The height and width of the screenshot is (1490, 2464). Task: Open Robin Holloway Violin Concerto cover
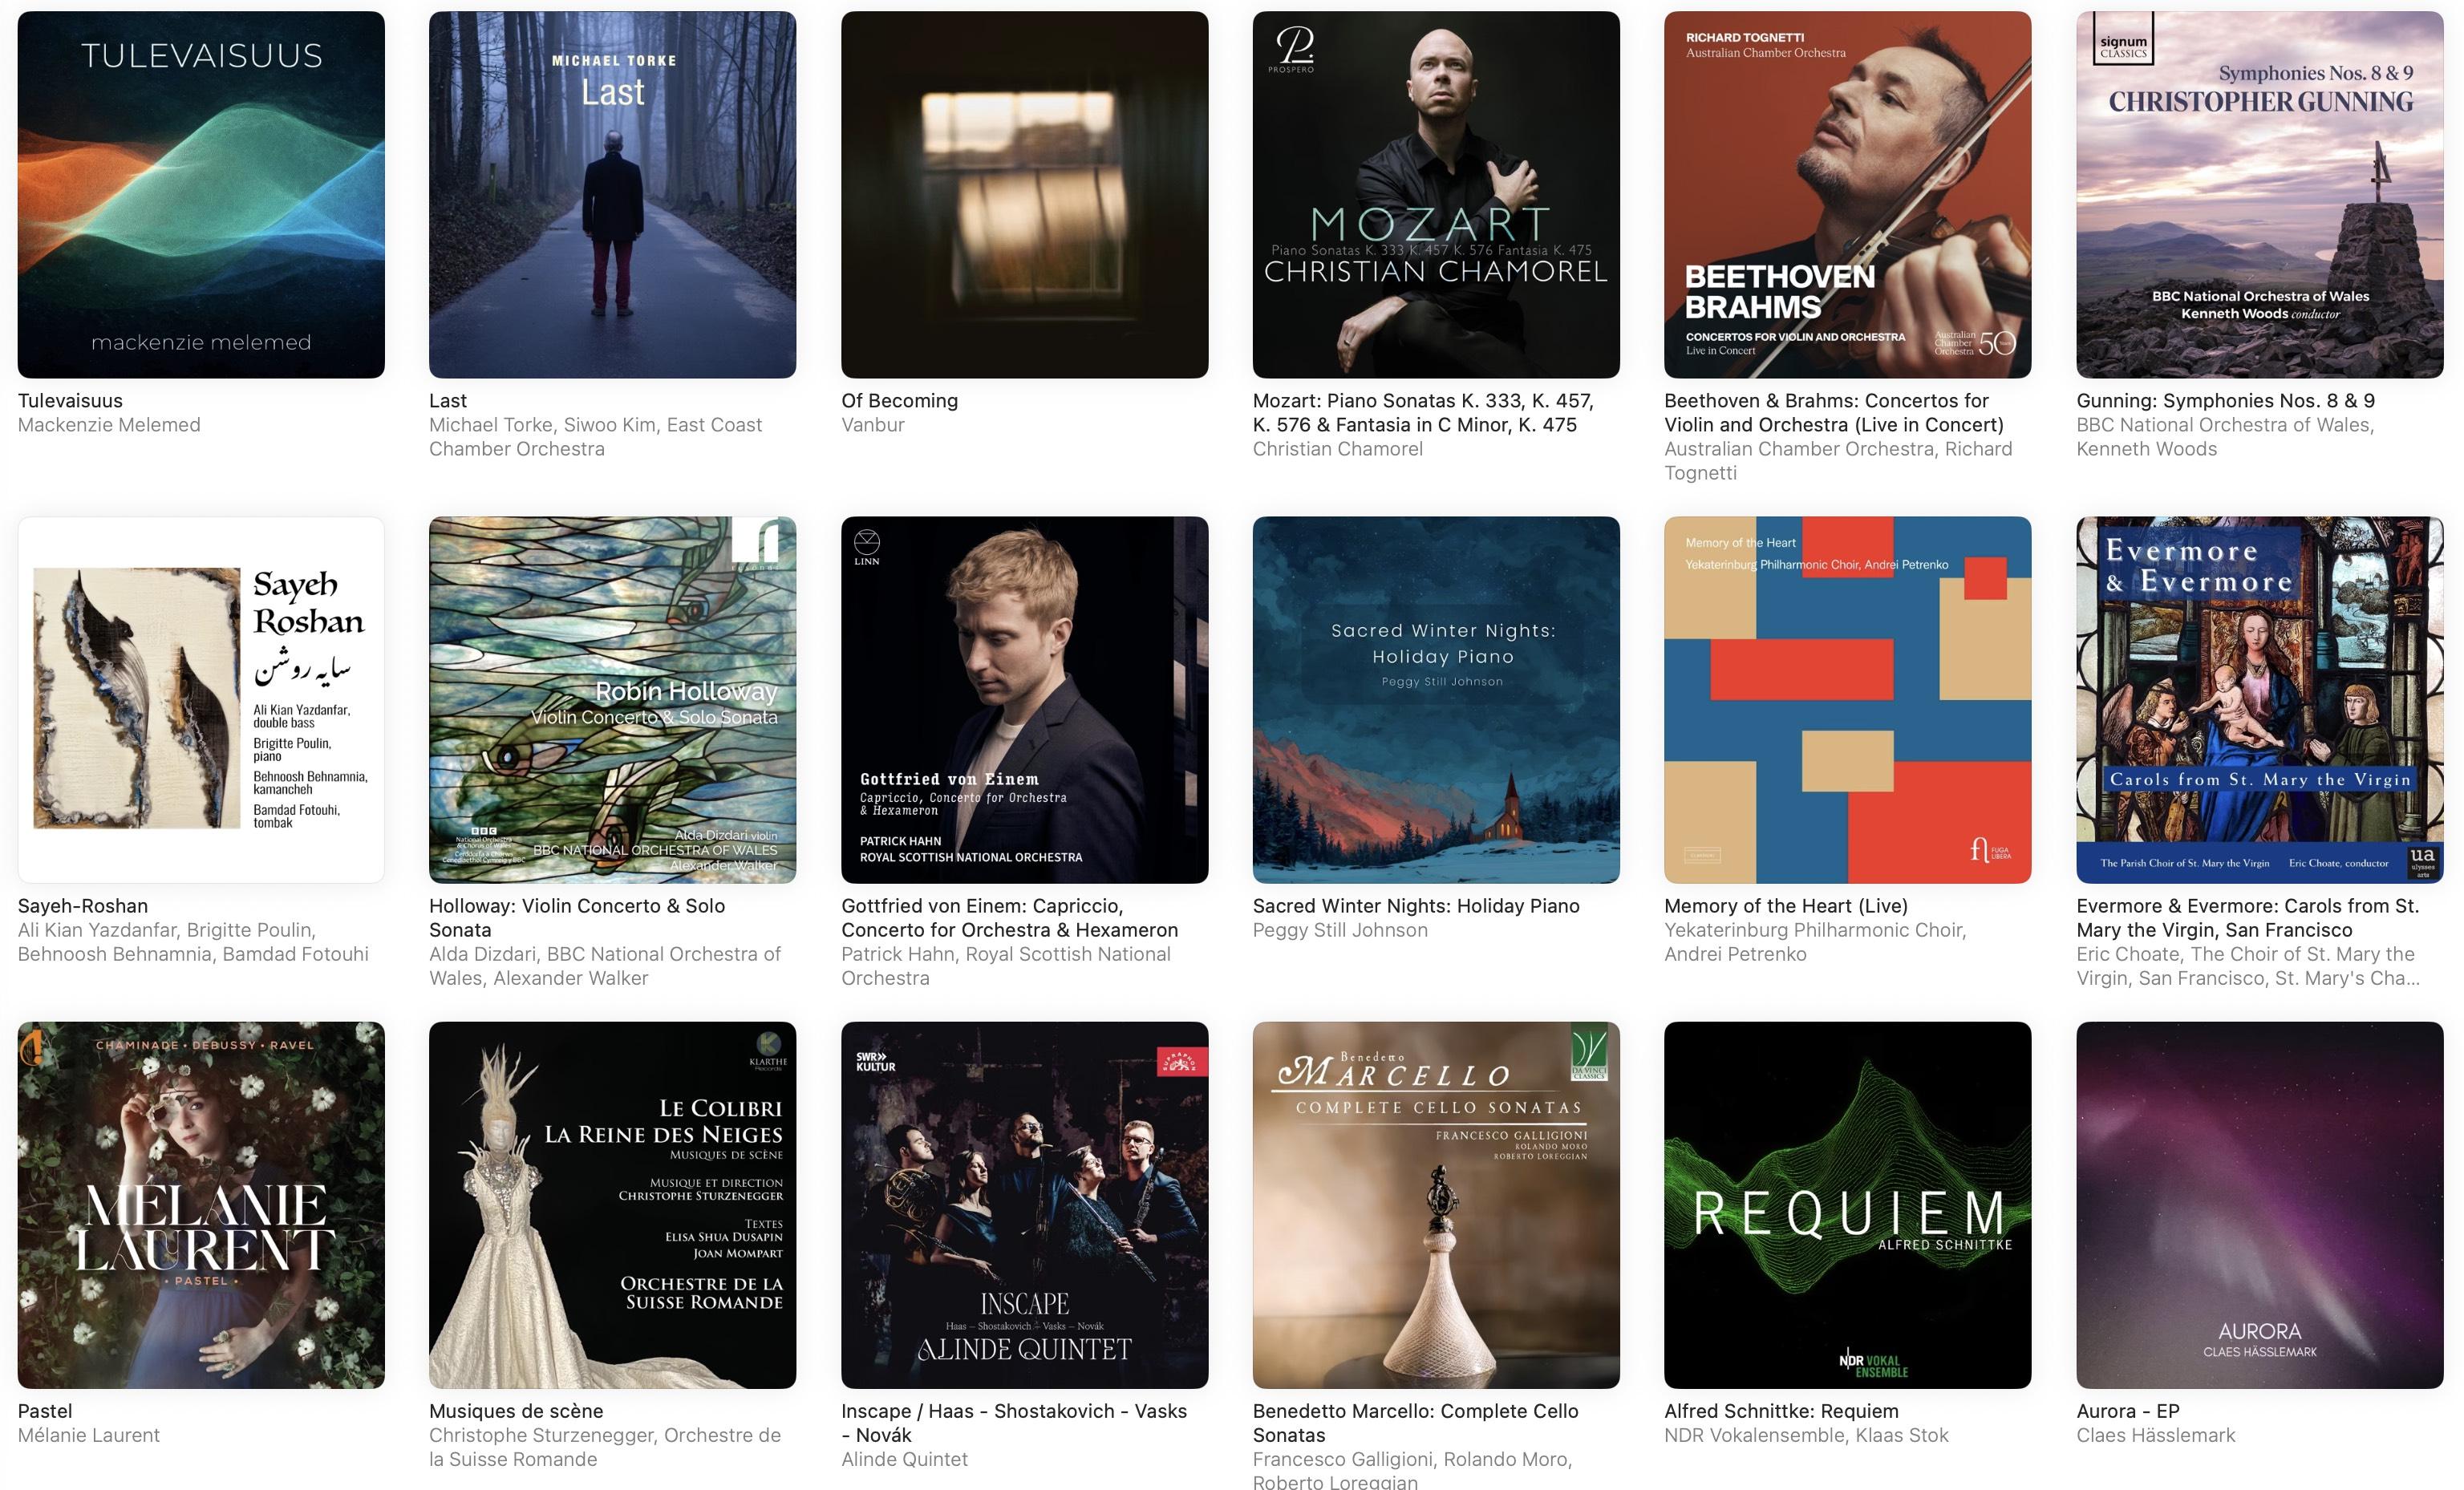[x=612, y=699]
